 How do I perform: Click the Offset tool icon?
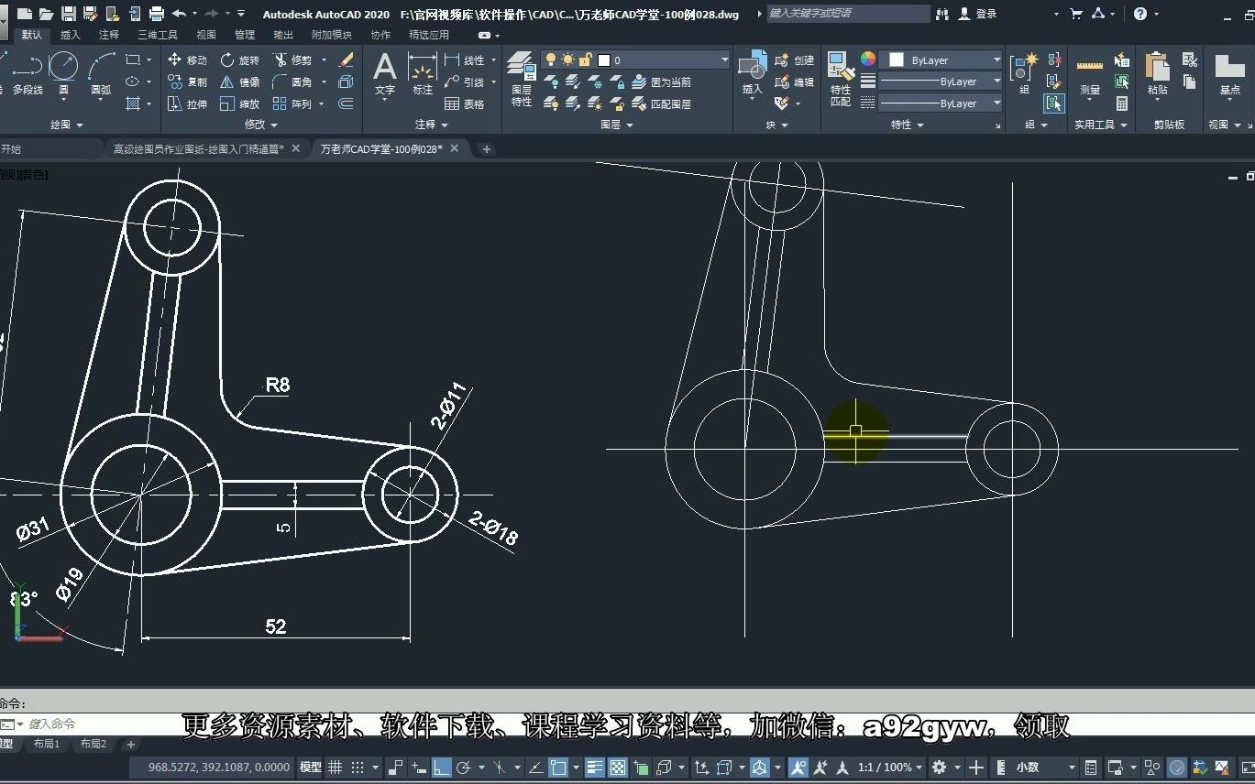(x=347, y=103)
